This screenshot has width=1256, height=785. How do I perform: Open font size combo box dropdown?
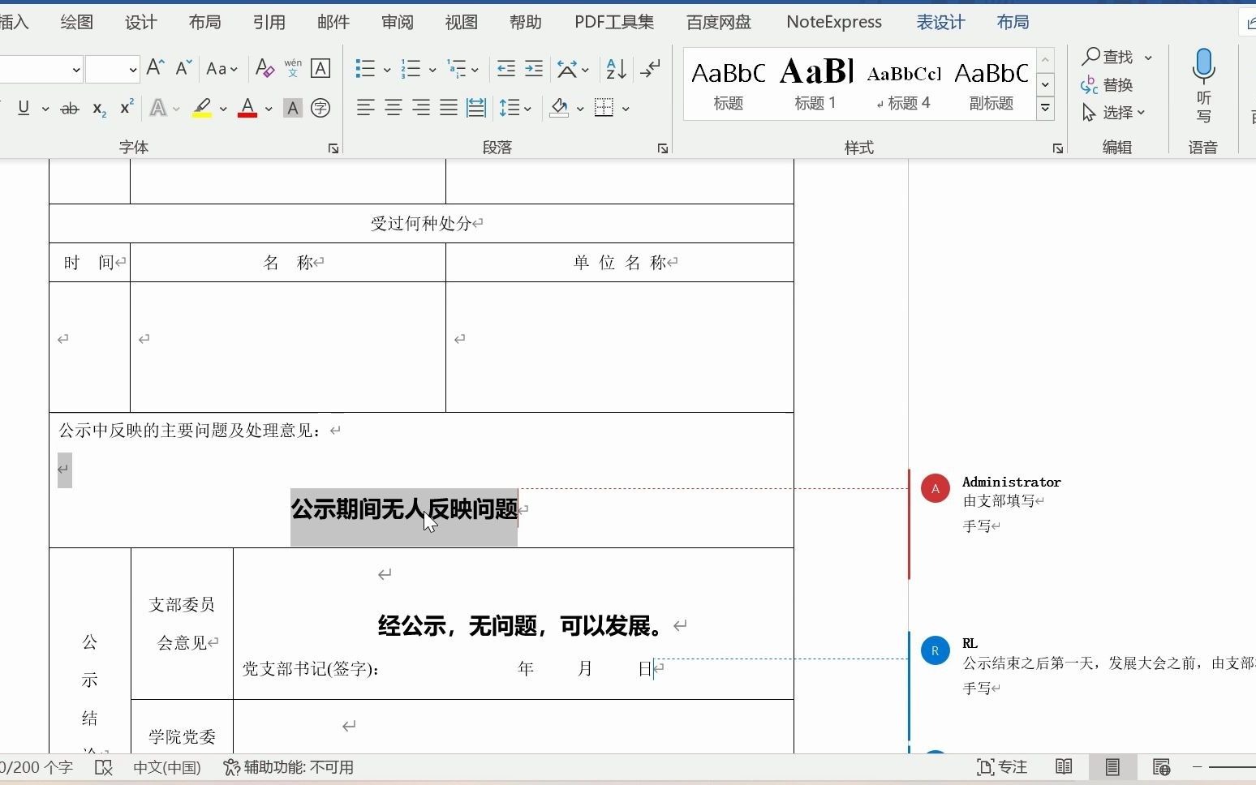133,70
